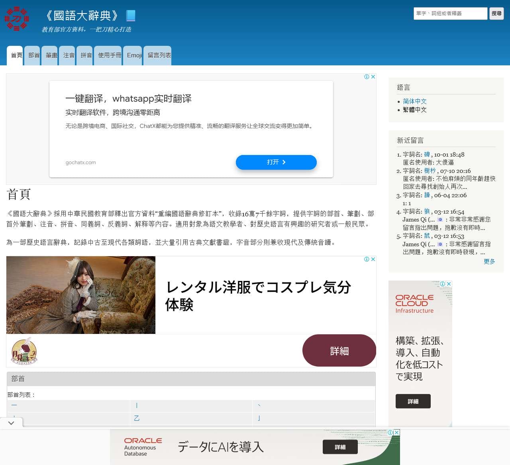The height and width of the screenshot is (465, 510).
Task: Open ad info icon on top banner
Action: (x=367, y=77)
